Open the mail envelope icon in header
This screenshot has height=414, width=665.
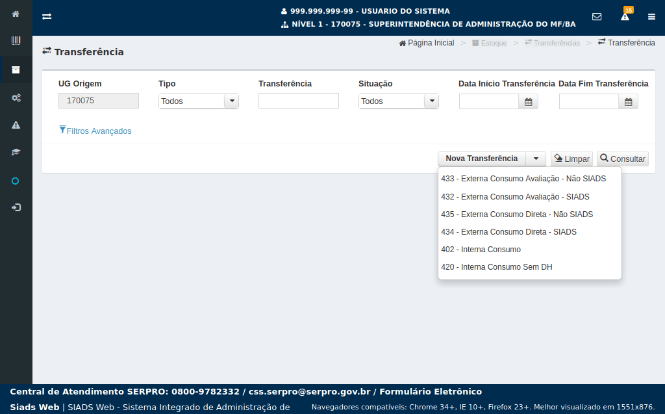click(597, 16)
